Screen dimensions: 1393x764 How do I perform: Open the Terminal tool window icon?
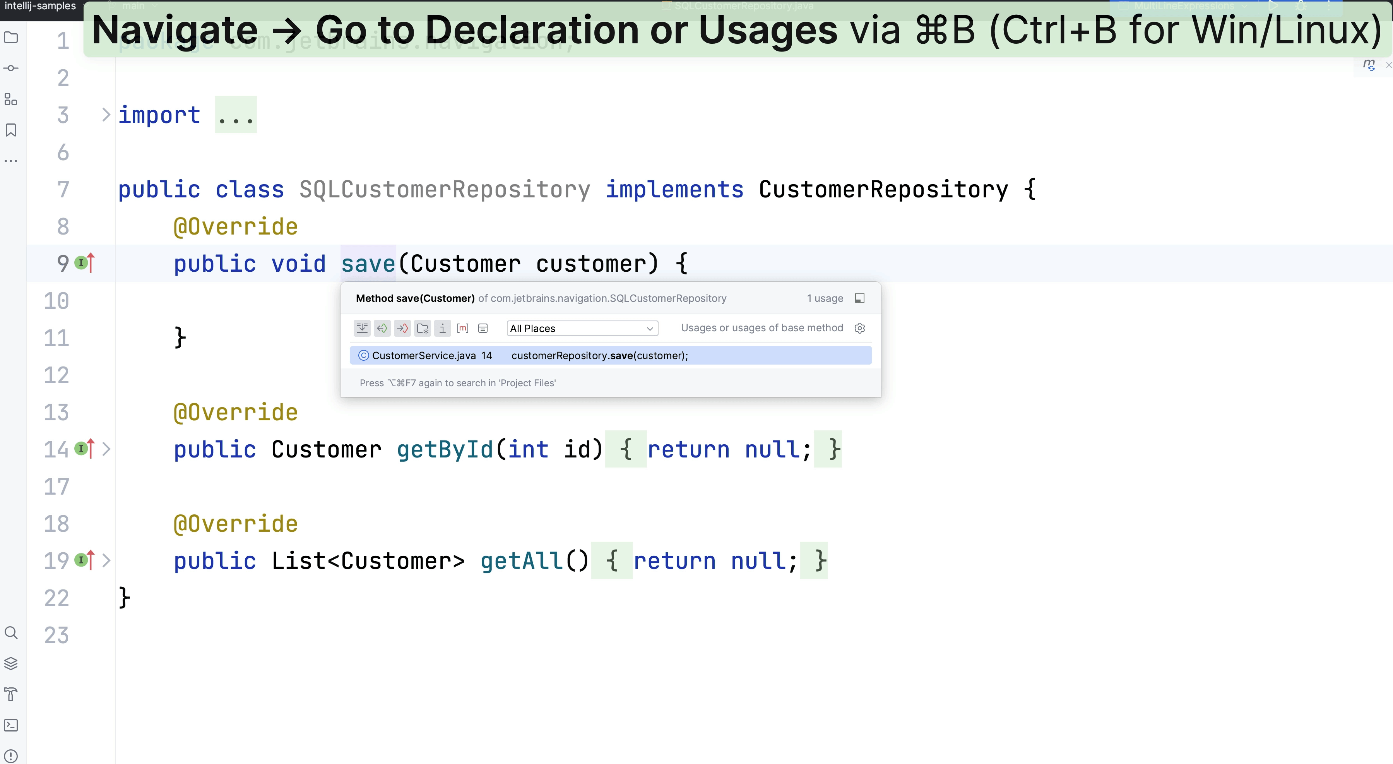(11, 725)
